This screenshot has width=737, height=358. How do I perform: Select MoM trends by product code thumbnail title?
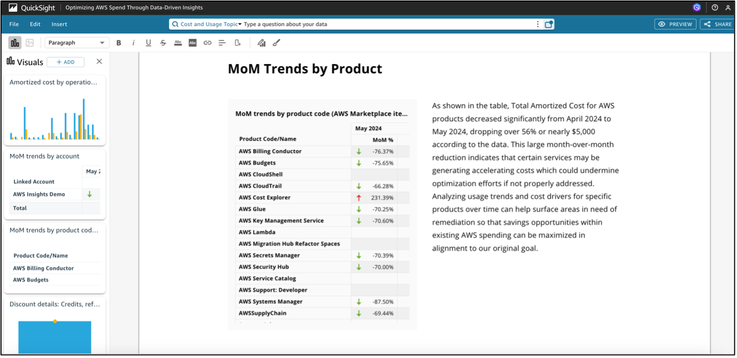[54, 230]
